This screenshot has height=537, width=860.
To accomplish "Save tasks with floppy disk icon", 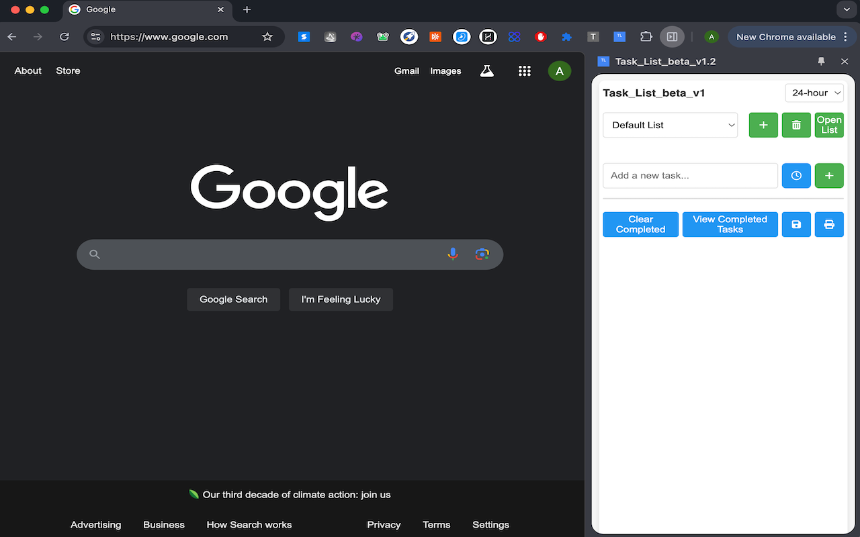I will (796, 224).
